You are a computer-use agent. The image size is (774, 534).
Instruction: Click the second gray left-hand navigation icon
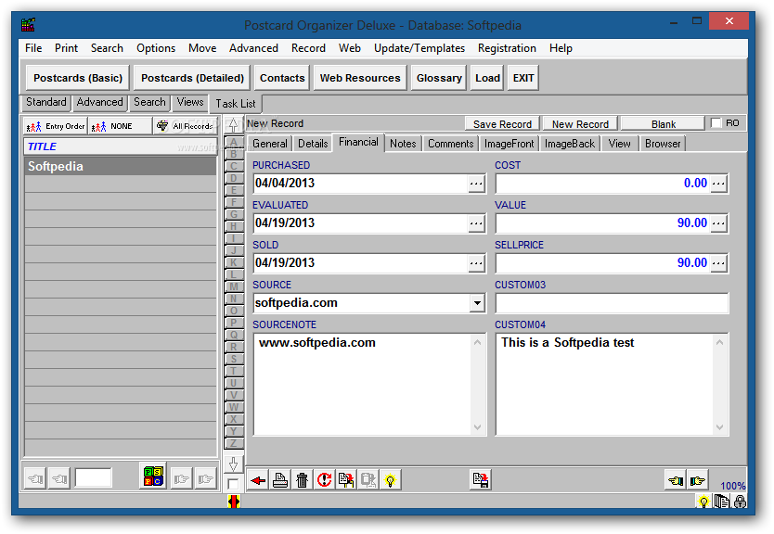pos(59,478)
